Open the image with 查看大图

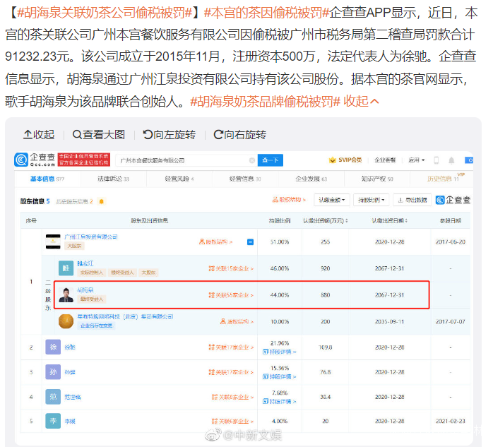click(x=98, y=134)
